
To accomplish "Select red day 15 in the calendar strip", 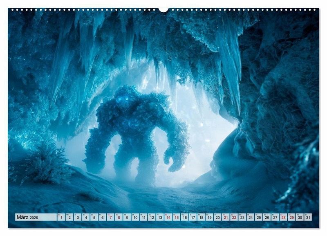I will click(177, 217).
